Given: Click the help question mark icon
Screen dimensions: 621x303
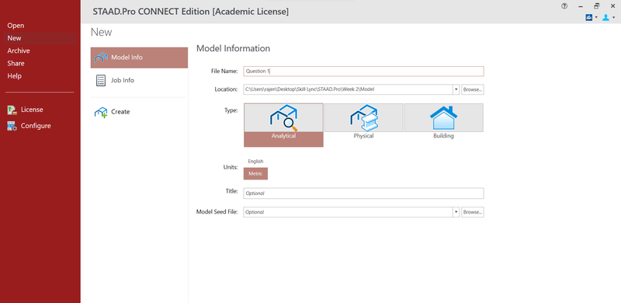Looking at the screenshot, I should click(564, 6).
